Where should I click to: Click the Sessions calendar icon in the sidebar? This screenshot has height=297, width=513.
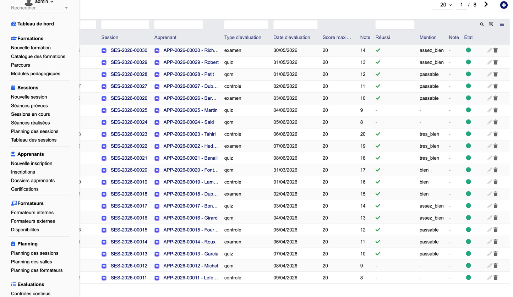(x=13, y=88)
